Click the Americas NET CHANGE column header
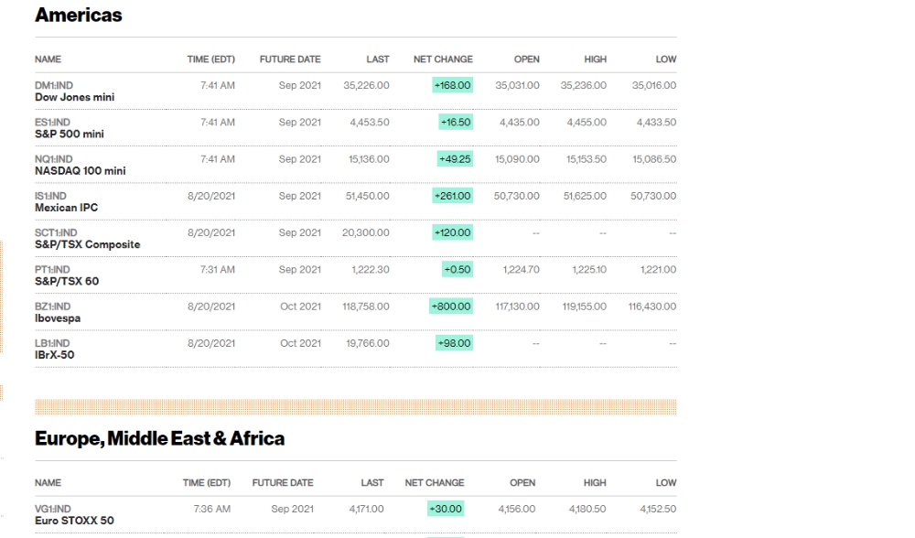Screen dimensions: 915x538 pos(443,59)
